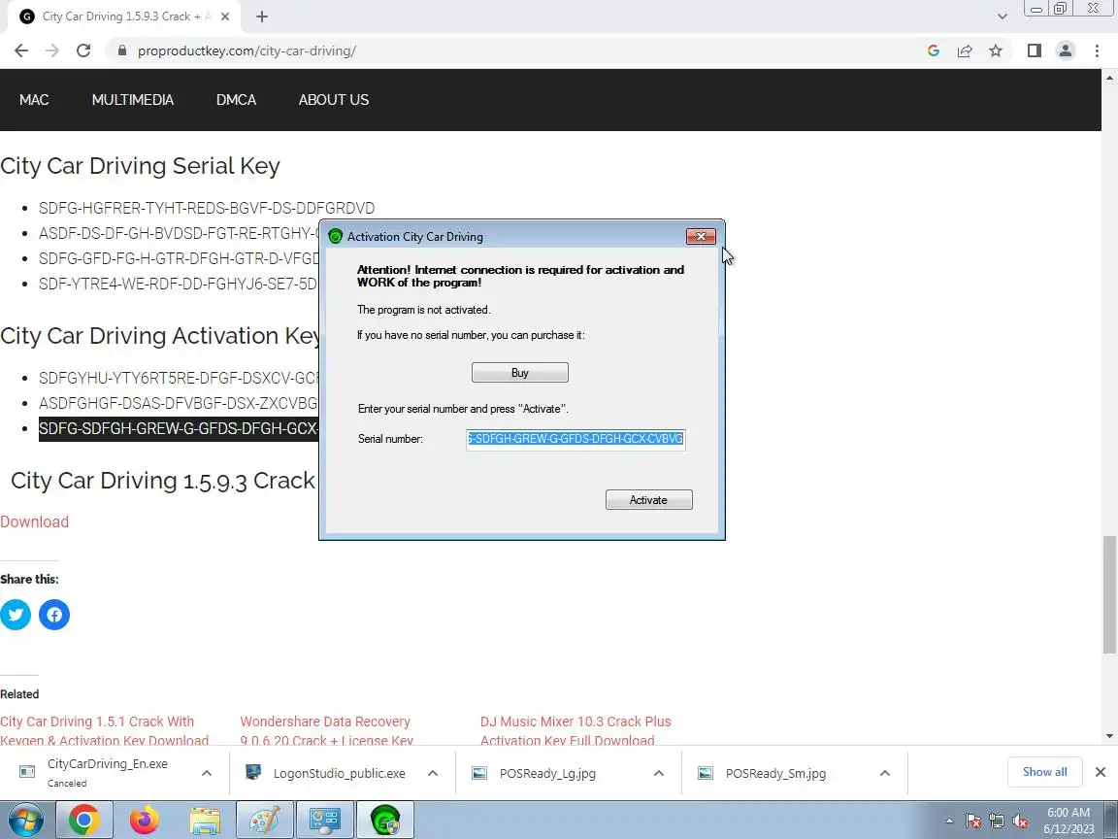Viewport: 1118px width, 839px height.
Task: Go back to the previous page
Action: pos(21,50)
